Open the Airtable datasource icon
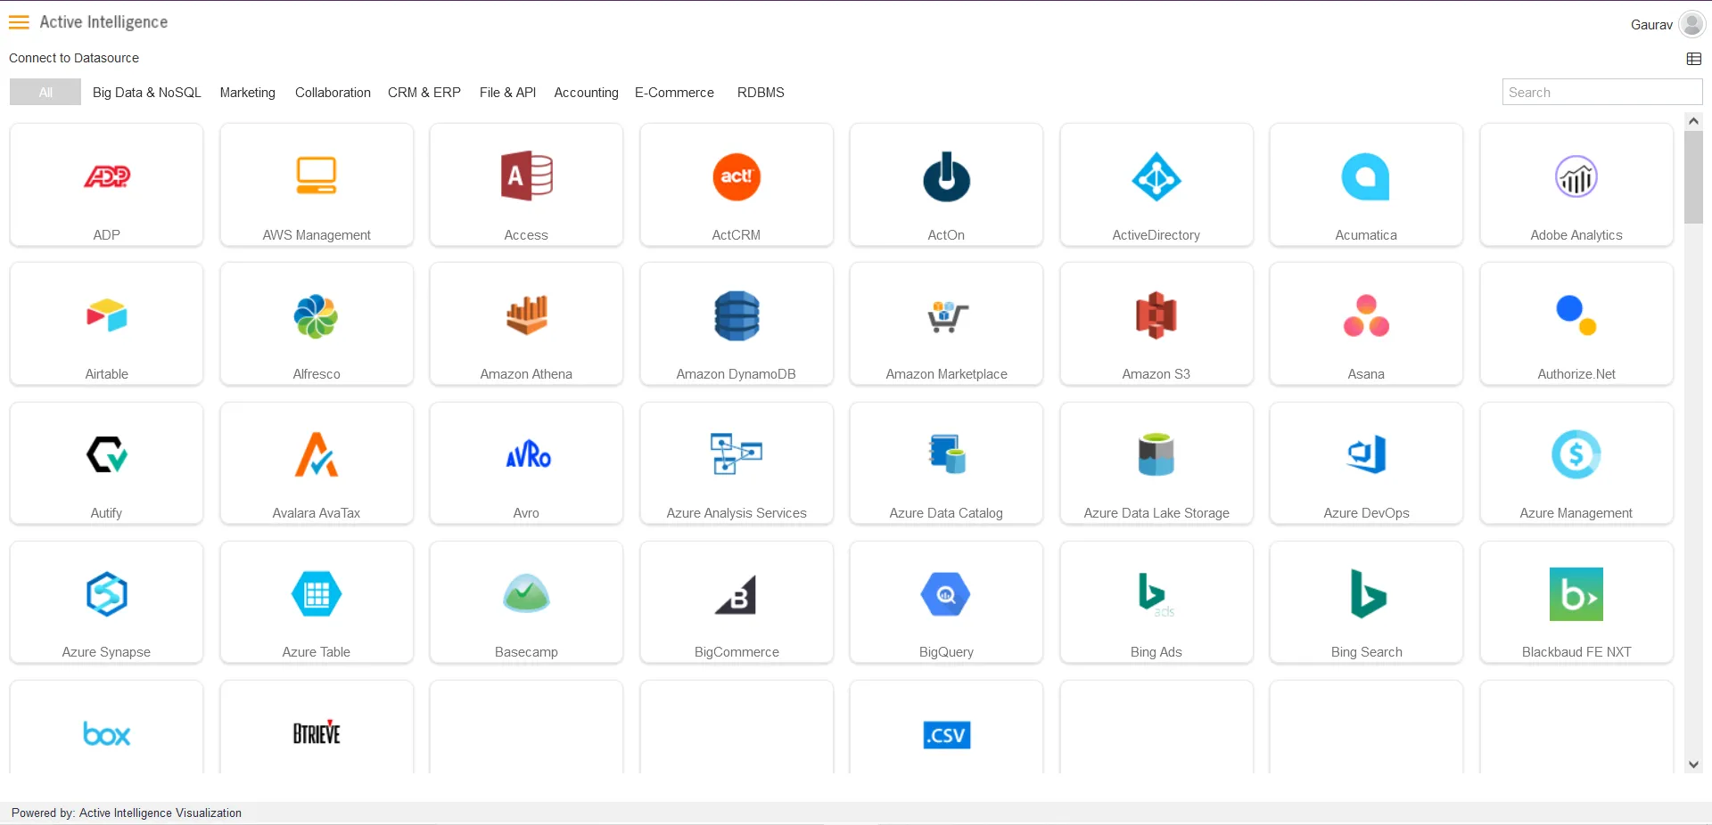This screenshot has height=825, width=1712. (x=107, y=315)
